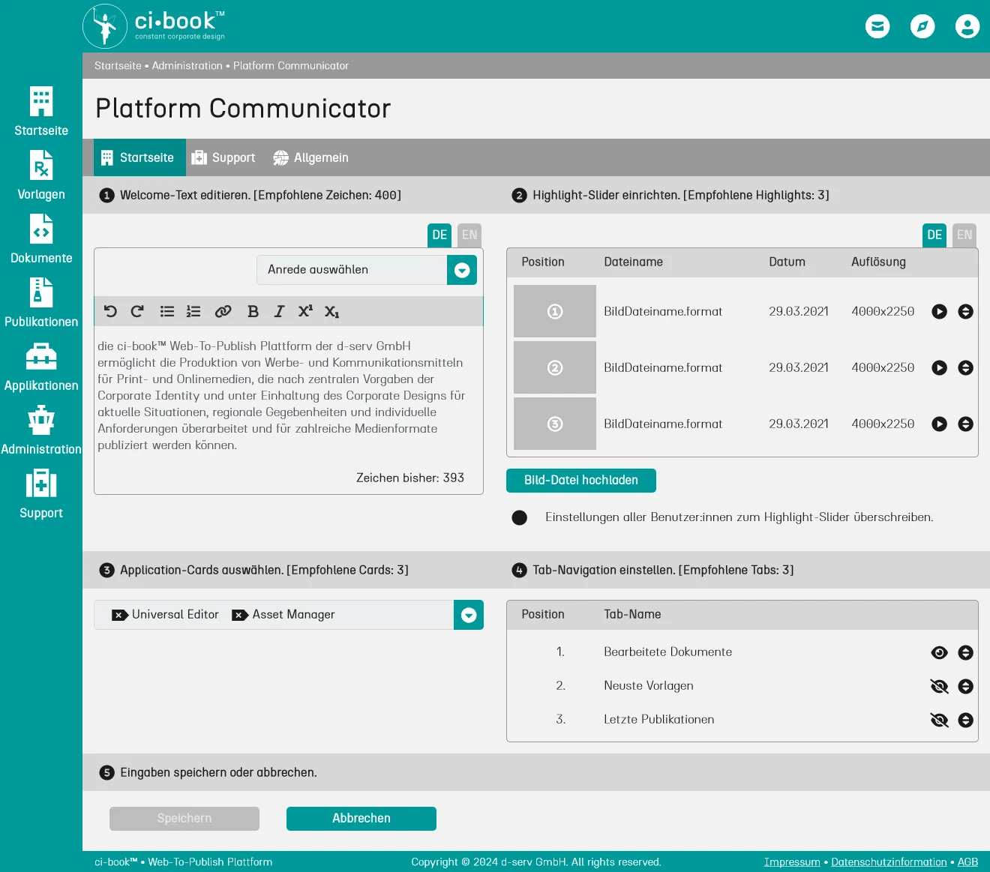
Task: Select the thumbnail for slider position 1
Action: pyautogui.click(x=555, y=311)
